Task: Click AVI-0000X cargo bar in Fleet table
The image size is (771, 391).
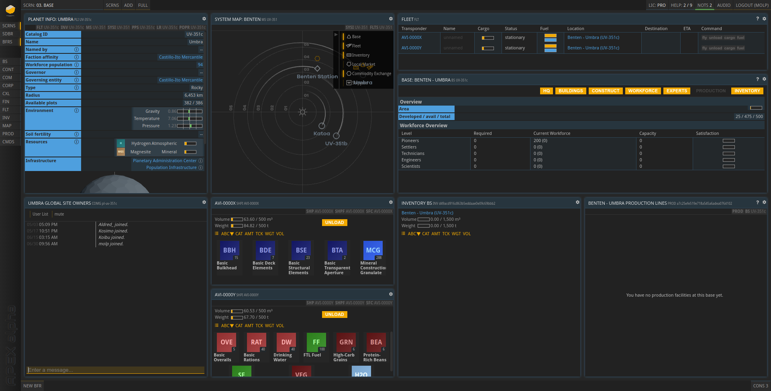Action: pyautogui.click(x=488, y=38)
